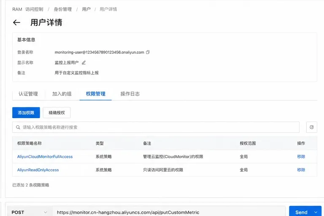Focus the policy name search field
Image resolution: width=324 pixels, height=216 pixels.
pos(156,127)
